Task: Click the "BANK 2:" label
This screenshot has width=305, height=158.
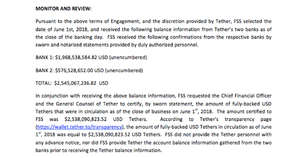Action: click(x=44, y=70)
